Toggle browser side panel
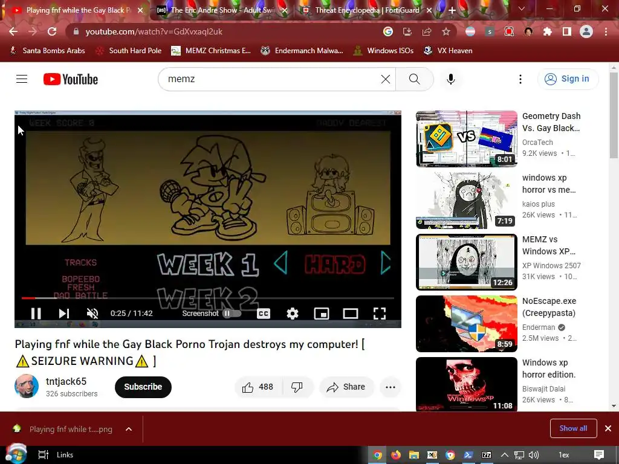The height and width of the screenshot is (464, 619). 567,31
